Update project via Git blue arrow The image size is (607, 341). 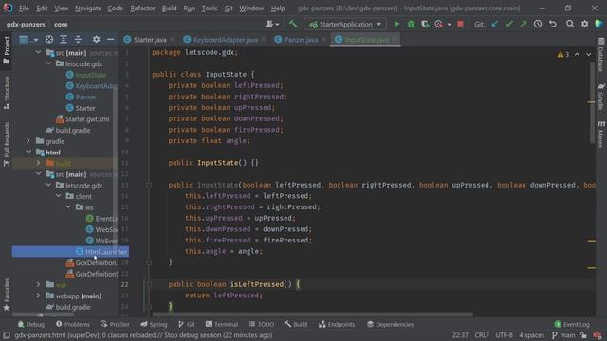point(494,24)
